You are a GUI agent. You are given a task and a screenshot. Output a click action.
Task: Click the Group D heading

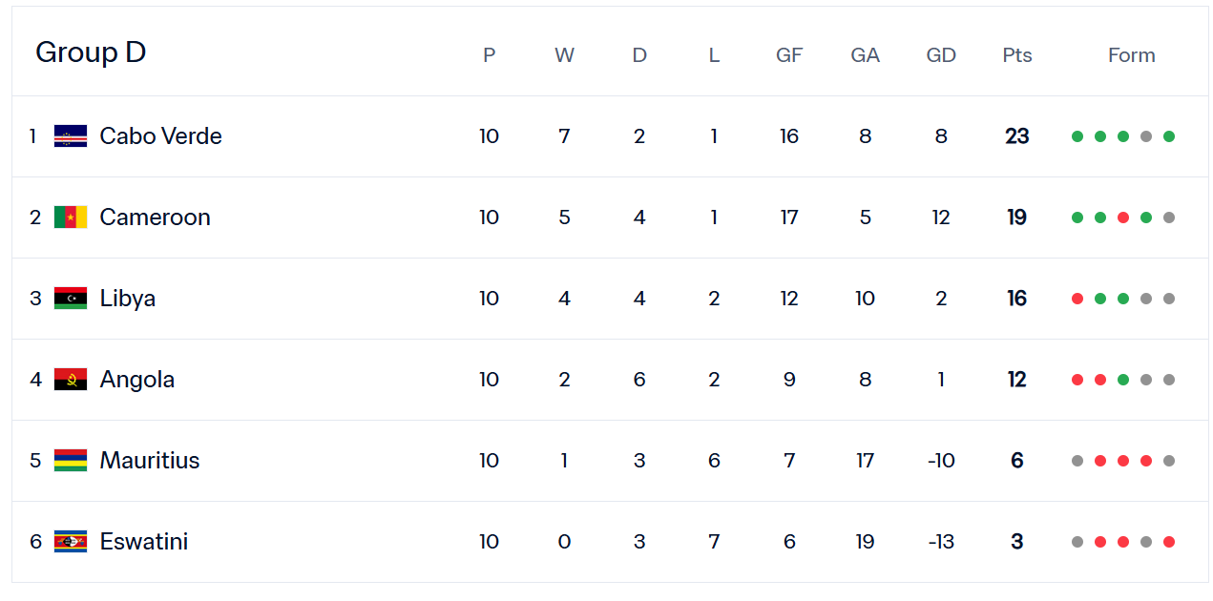[x=91, y=52]
